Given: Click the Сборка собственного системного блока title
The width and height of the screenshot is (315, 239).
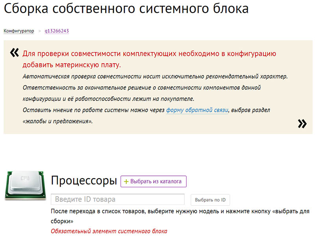Looking at the screenshot, I should point(126,8).
